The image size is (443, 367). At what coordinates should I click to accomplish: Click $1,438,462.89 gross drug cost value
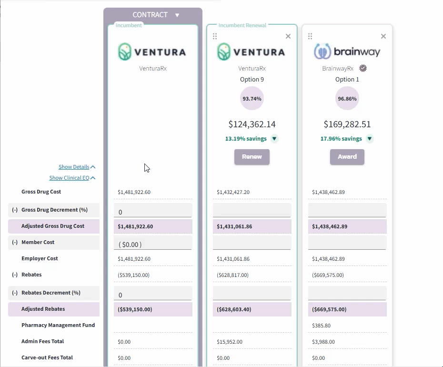(328, 192)
